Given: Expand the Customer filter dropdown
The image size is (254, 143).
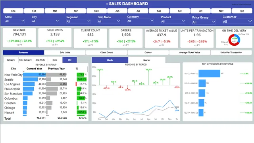Looking at the screenshot, I should coord(237,21).
